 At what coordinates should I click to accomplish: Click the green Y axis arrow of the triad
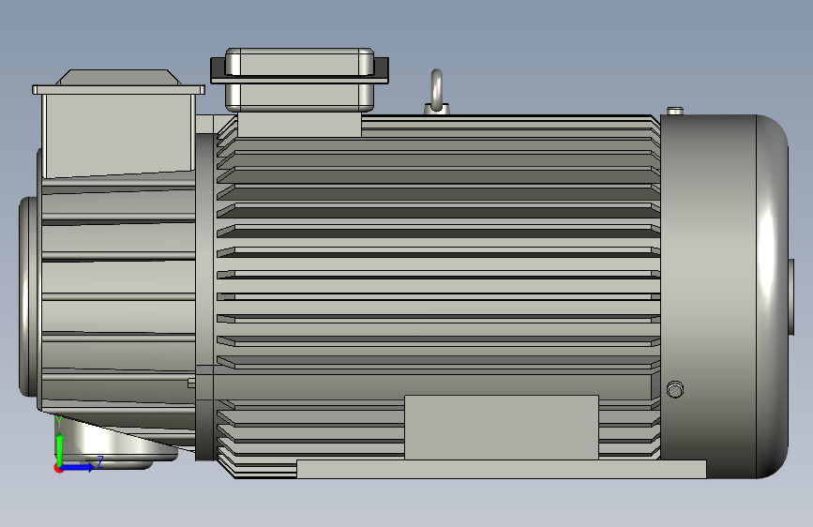click(60, 449)
